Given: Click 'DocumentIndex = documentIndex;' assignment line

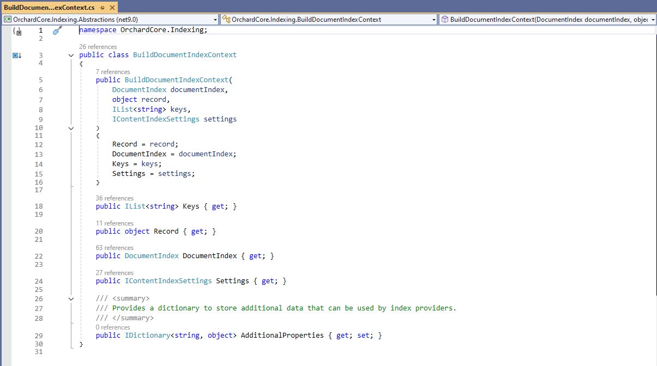Looking at the screenshot, I should click(x=174, y=154).
